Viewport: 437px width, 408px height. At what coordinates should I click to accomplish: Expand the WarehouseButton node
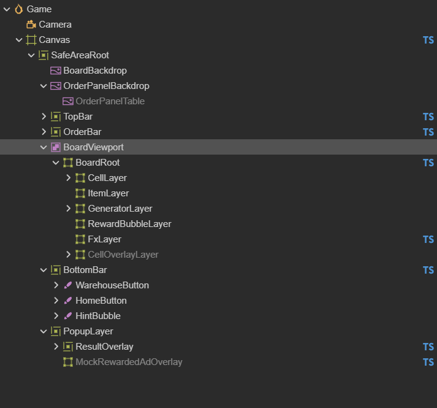pos(56,285)
